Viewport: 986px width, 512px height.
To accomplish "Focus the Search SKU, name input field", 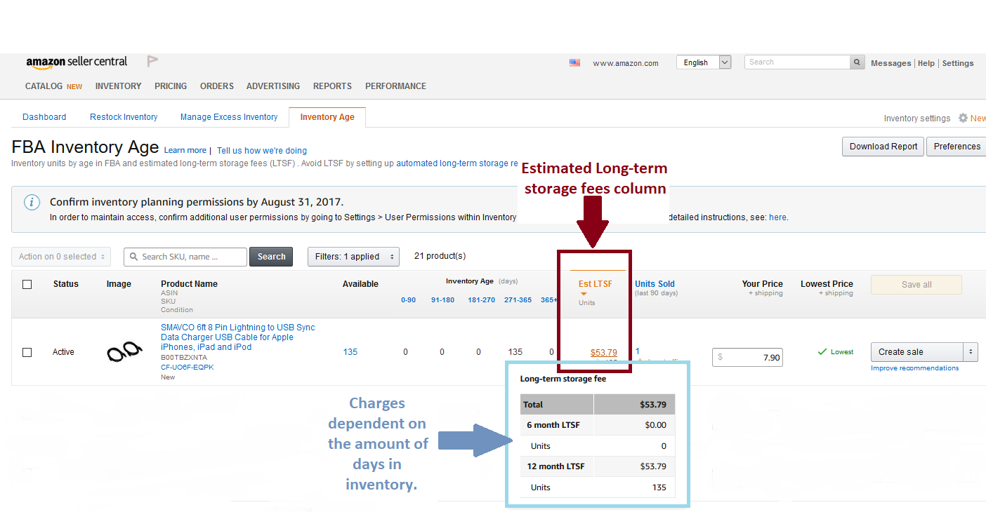I will point(185,257).
